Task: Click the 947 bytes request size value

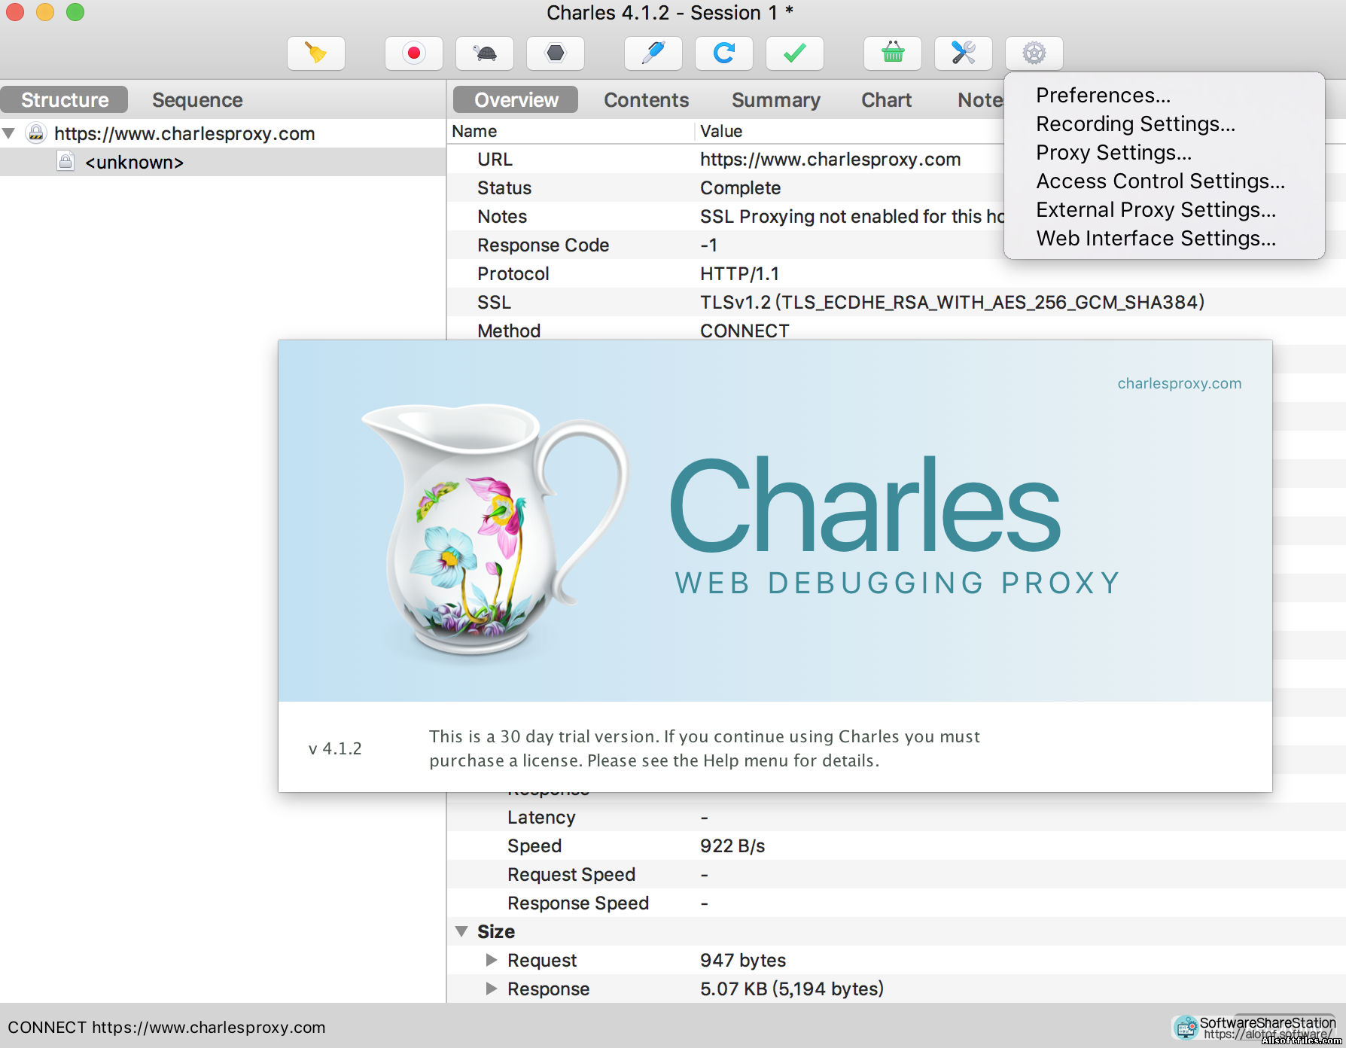Action: pos(742,960)
